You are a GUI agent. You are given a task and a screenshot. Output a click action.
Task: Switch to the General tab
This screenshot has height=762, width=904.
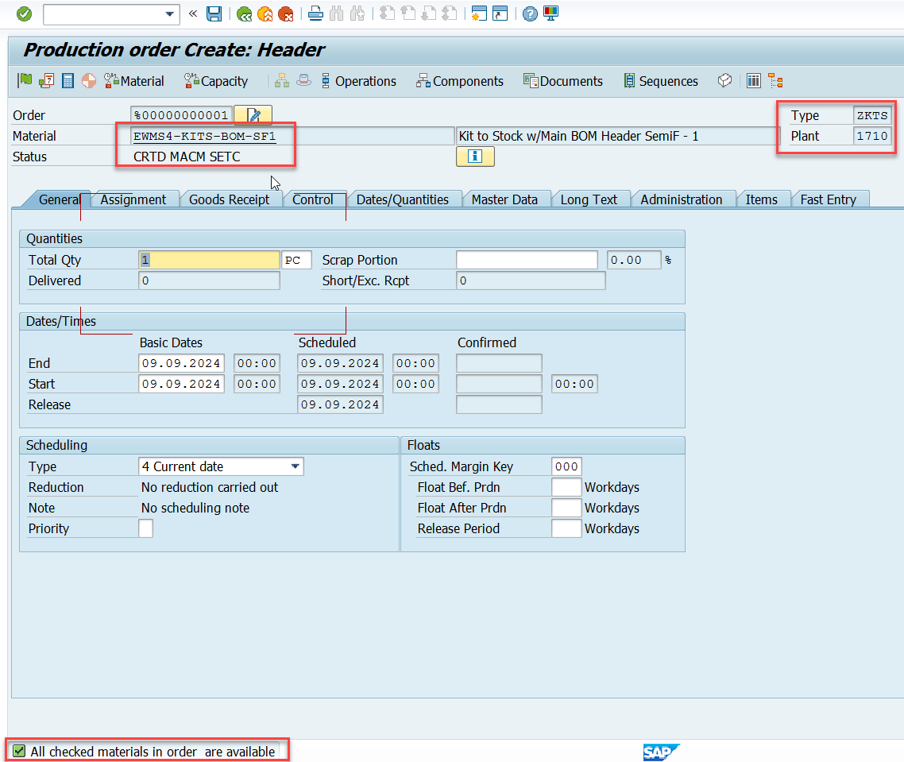[x=59, y=199]
